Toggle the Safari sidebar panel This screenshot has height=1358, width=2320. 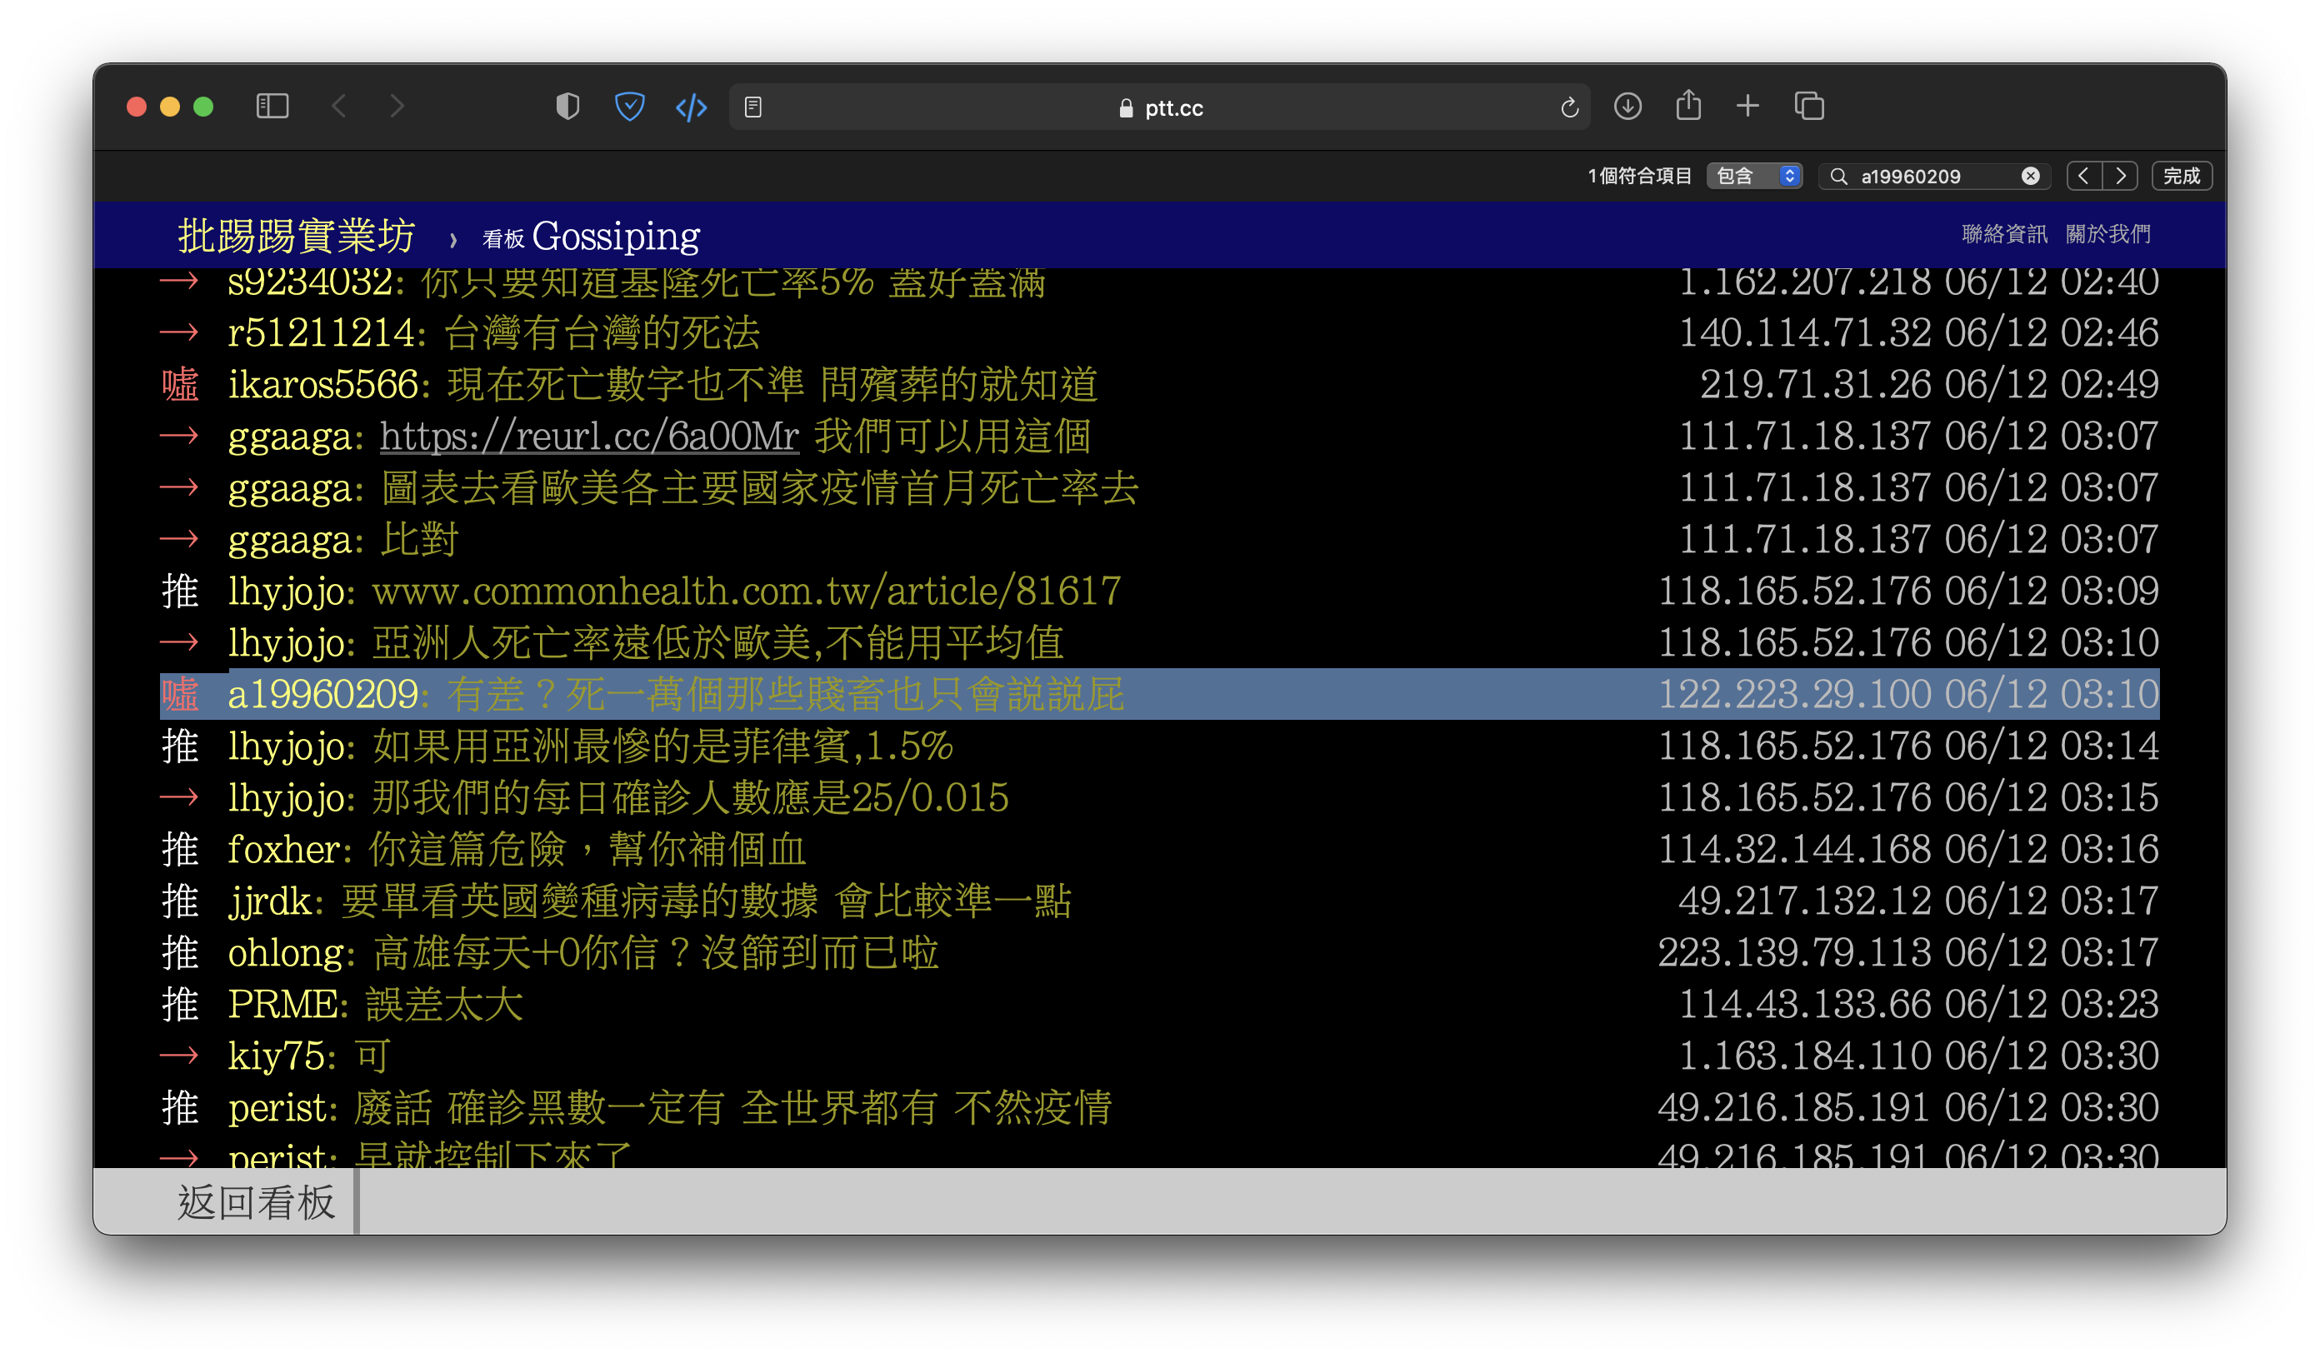point(272,107)
